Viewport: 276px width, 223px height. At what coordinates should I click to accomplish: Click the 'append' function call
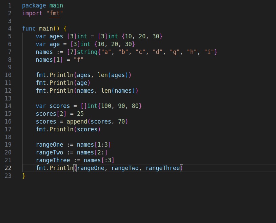click(x=77, y=122)
